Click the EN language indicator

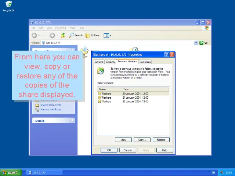coord(213,173)
